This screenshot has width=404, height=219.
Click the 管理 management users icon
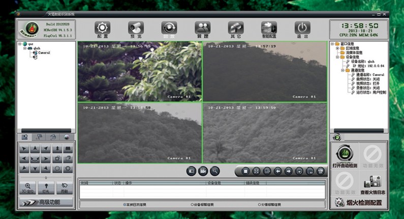click(202, 29)
